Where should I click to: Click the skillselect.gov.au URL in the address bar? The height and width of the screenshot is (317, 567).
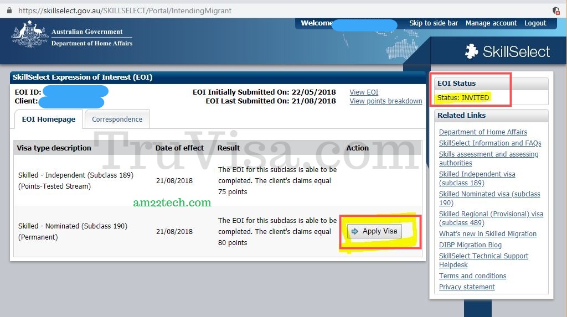coord(125,11)
